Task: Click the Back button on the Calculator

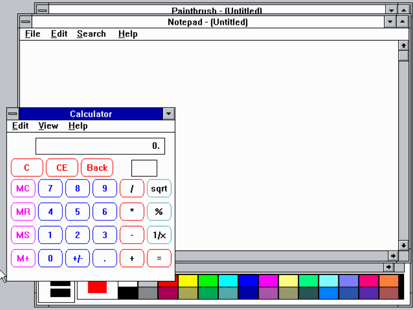Action: 97,167
